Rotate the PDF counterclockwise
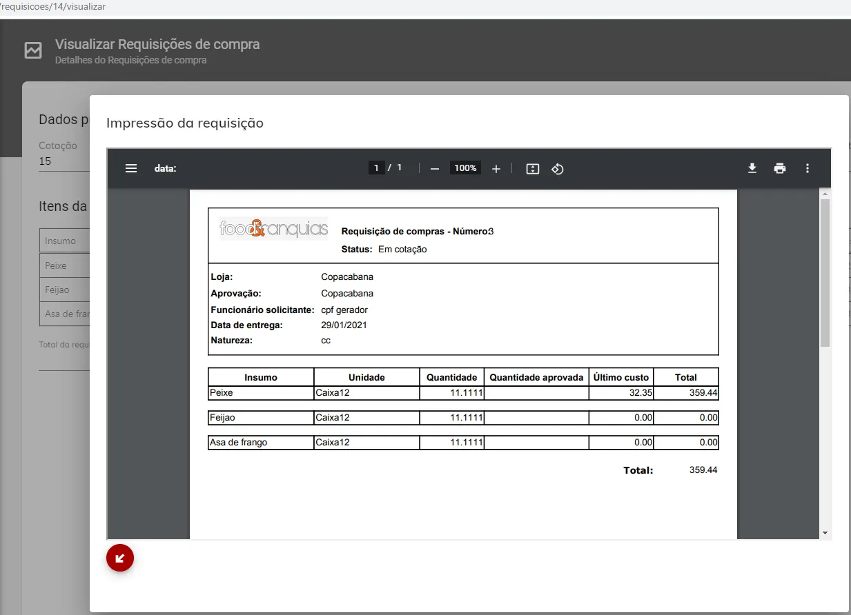The width and height of the screenshot is (851, 615). coord(558,168)
